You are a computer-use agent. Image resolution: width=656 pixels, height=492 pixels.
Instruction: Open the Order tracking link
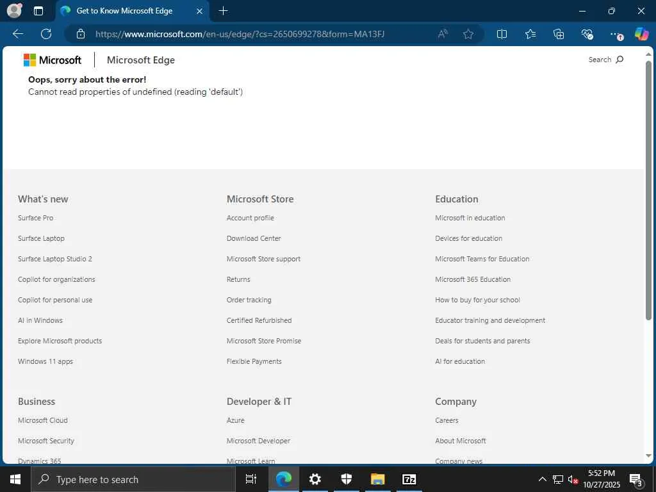(249, 300)
